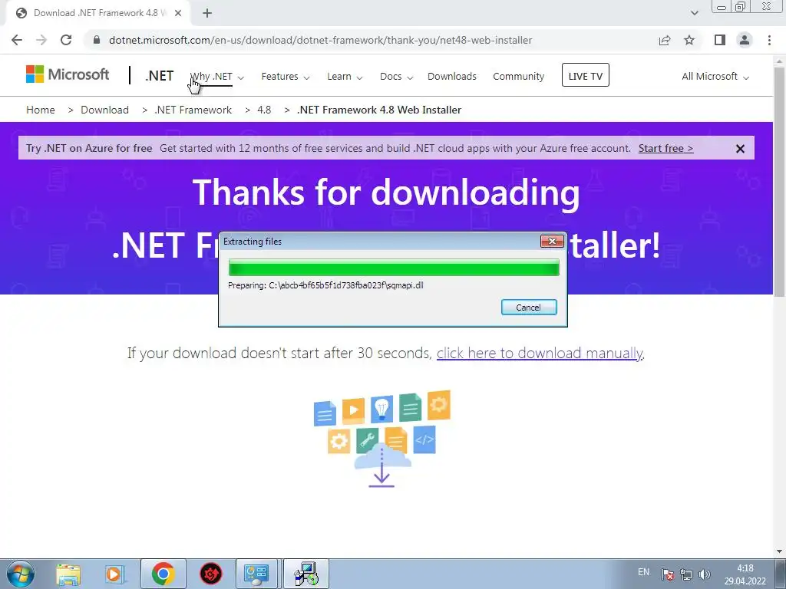The image size is (786, 589).
Task: Expand the Features menu
Action: 286,77
